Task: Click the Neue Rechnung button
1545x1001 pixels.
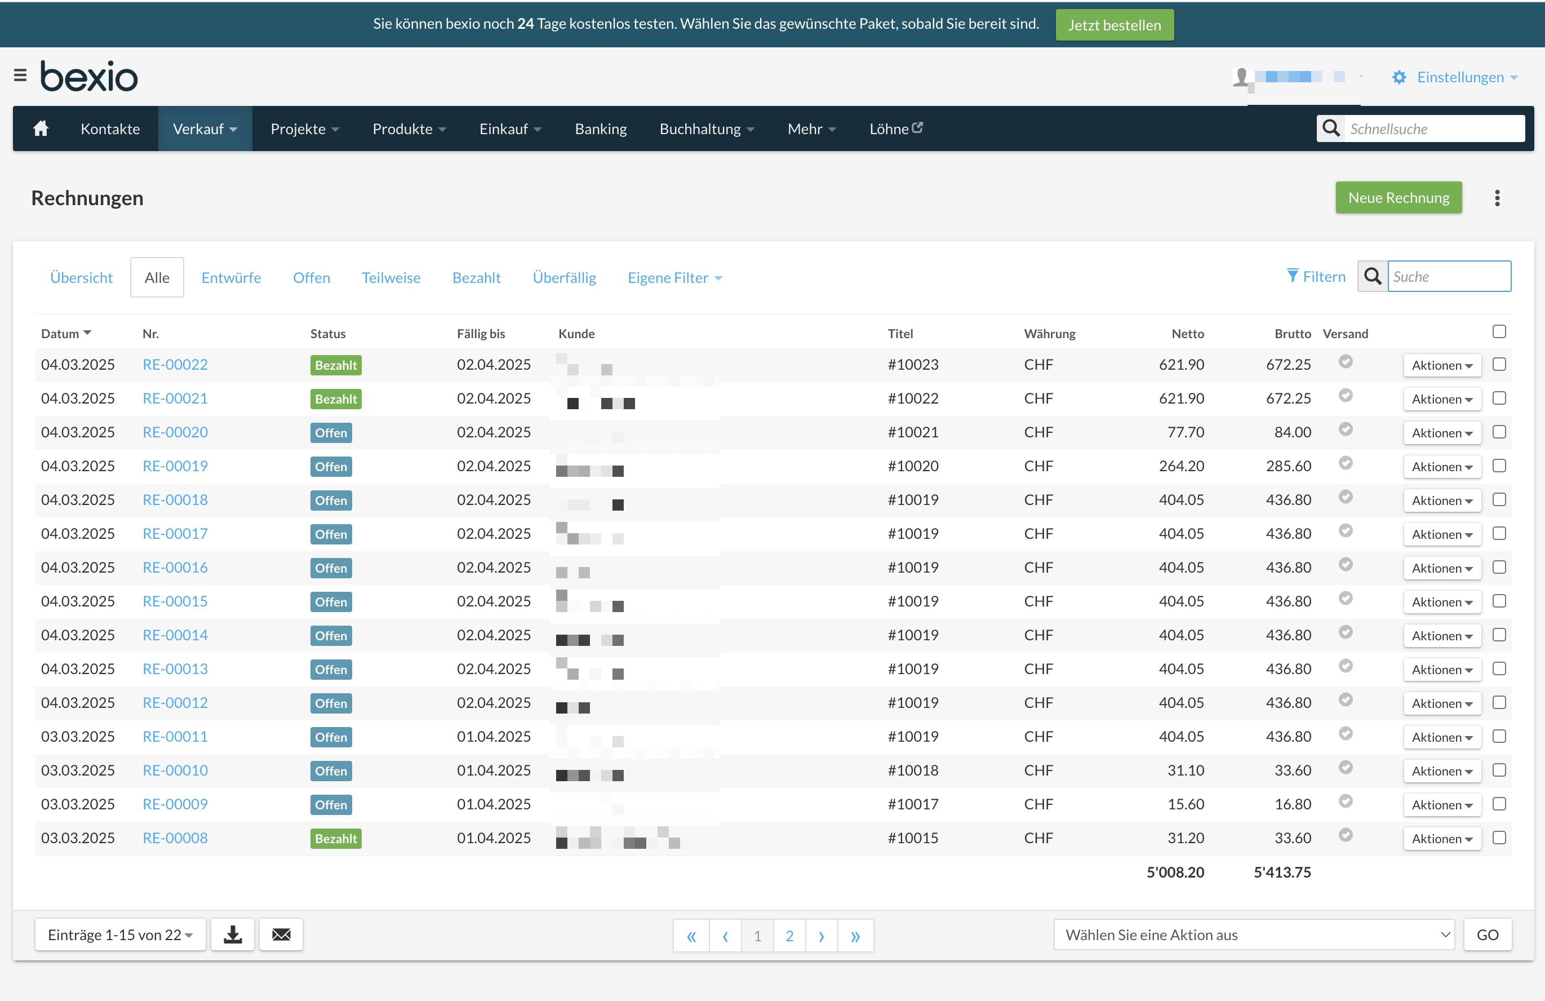Action: [1399, 198]
